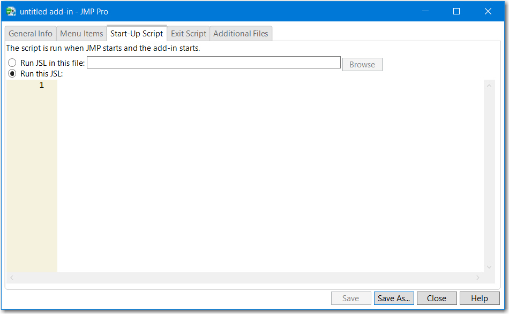Click the Save As... button
Screen dimensions: 509x314
[394, 298]
